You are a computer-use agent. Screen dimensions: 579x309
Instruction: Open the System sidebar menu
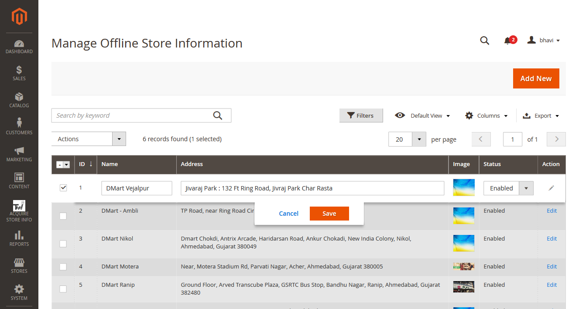(19, 293)
